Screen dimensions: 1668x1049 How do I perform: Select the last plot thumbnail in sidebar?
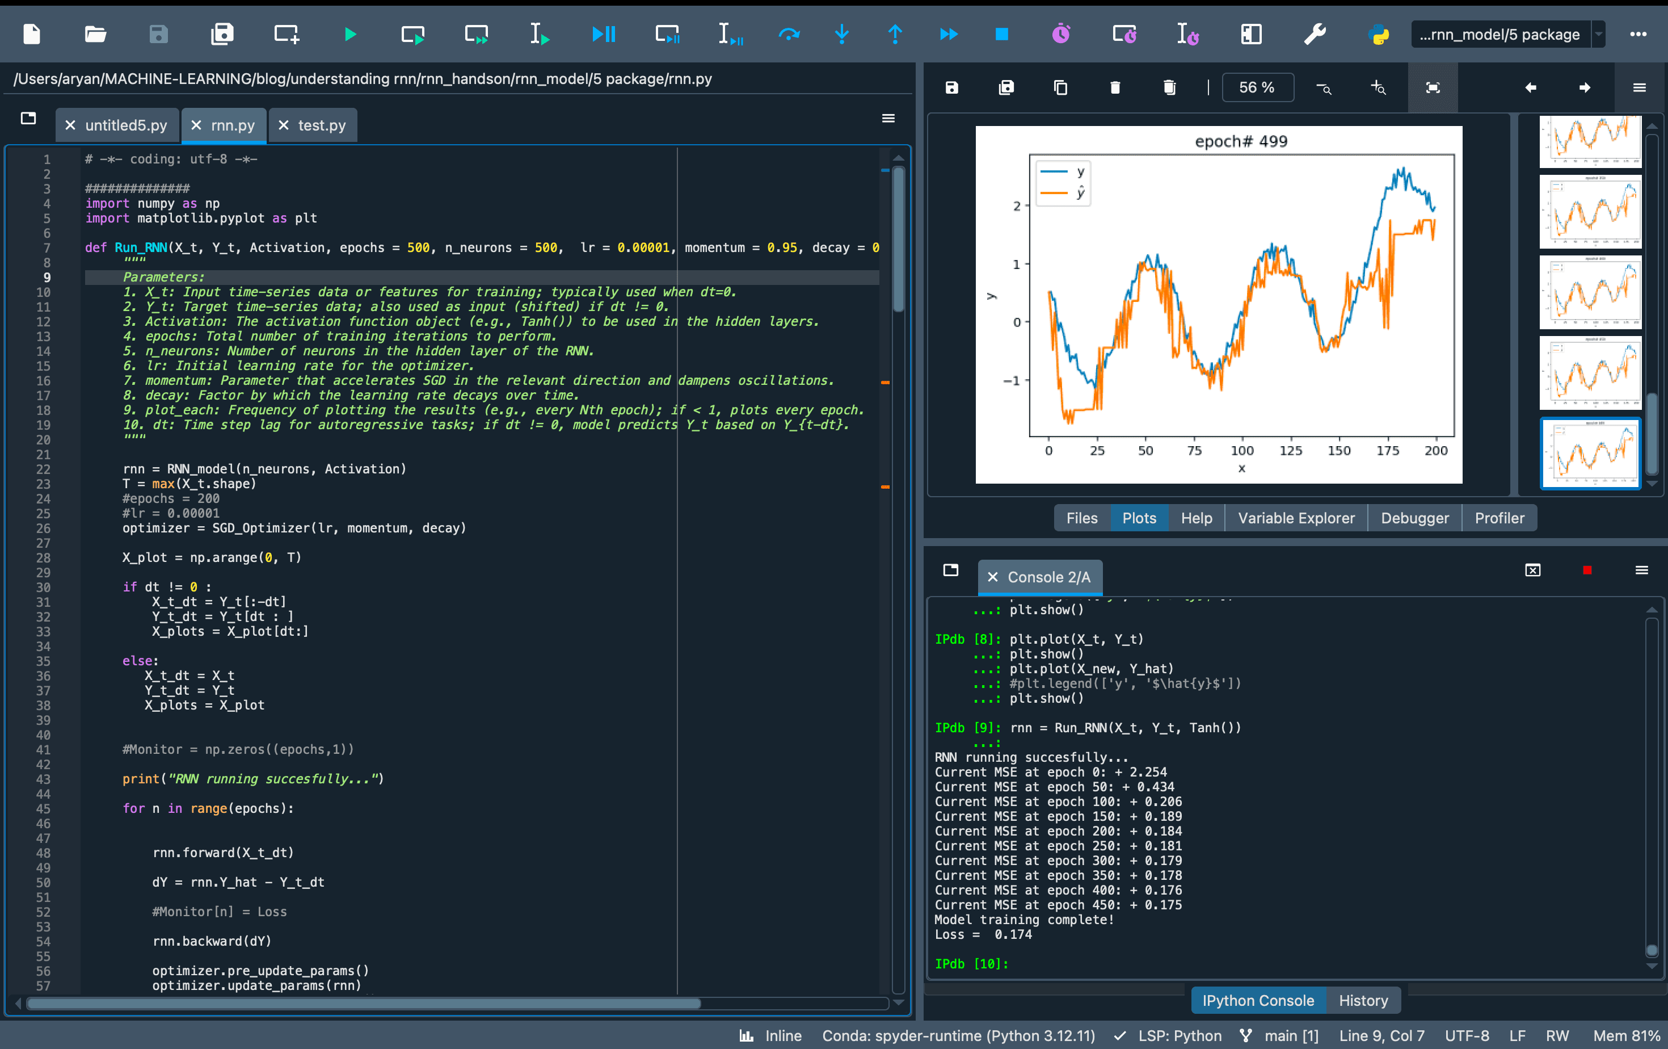tap(1590, 453)
